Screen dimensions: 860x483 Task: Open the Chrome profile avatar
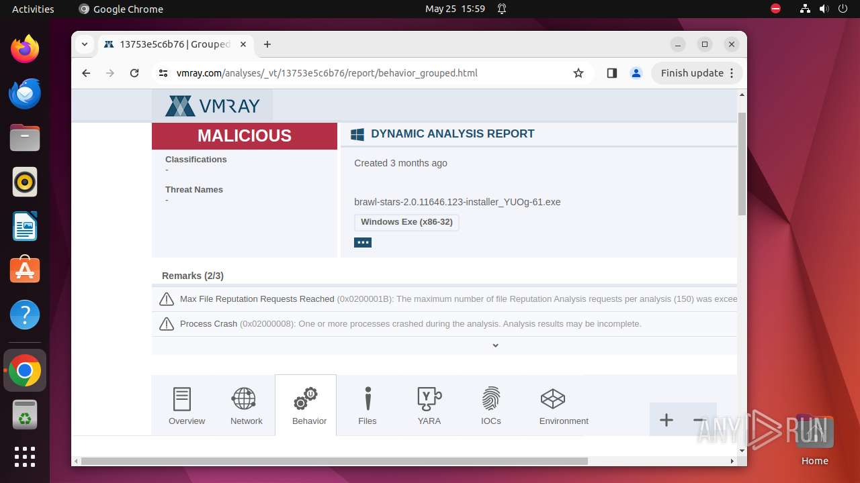636,73
